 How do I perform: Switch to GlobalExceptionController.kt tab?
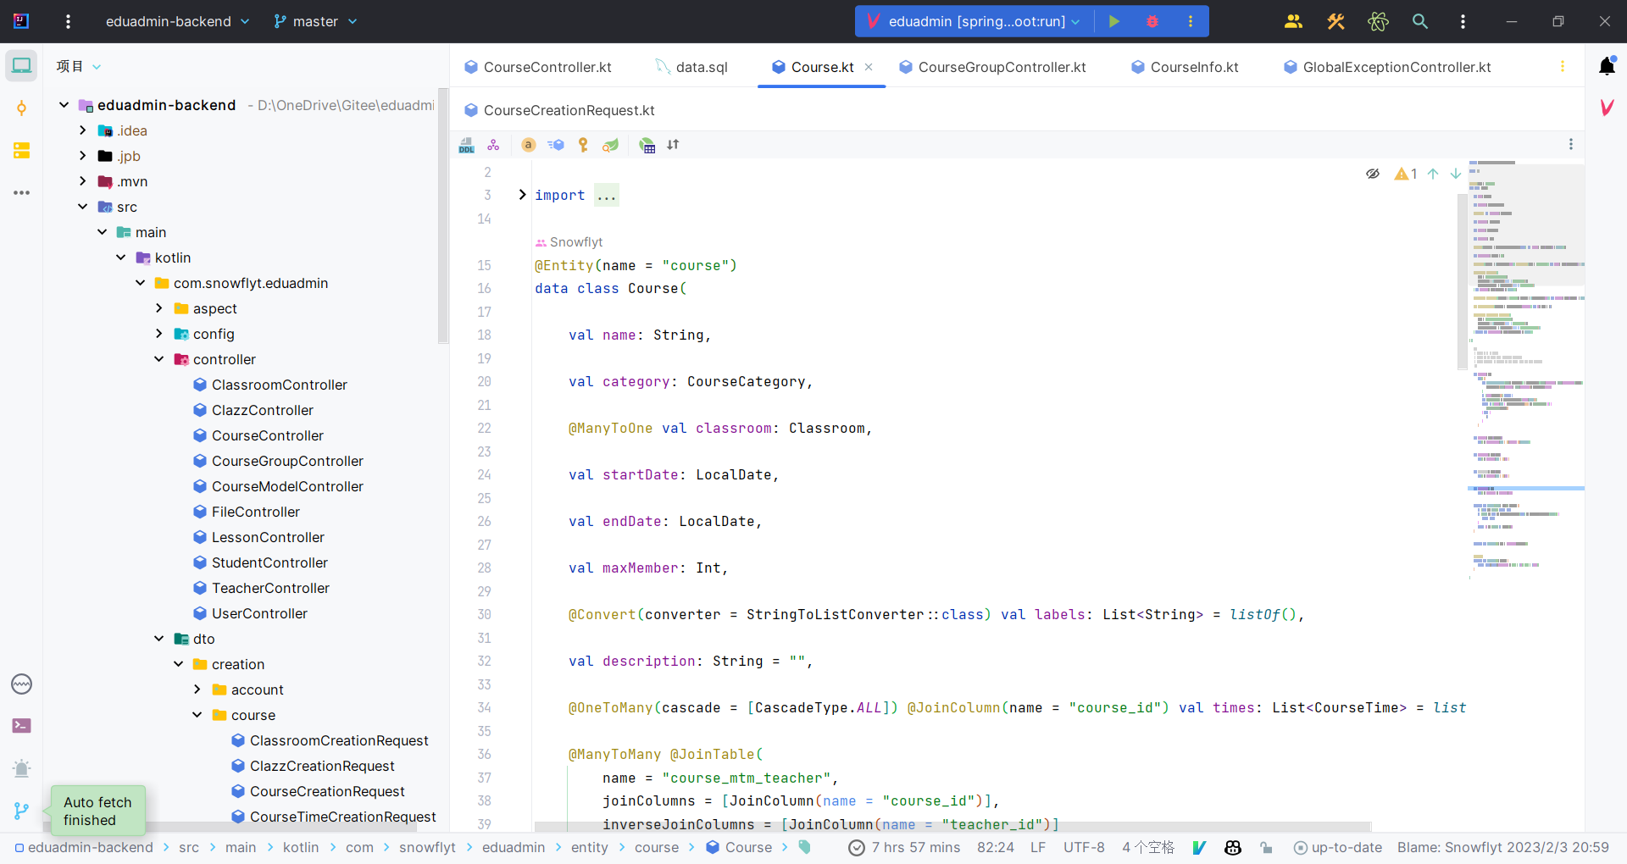[x=1387, y=67]
